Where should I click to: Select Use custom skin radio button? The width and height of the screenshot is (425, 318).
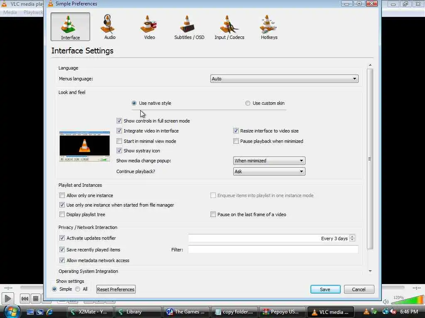tap(247, 103)
